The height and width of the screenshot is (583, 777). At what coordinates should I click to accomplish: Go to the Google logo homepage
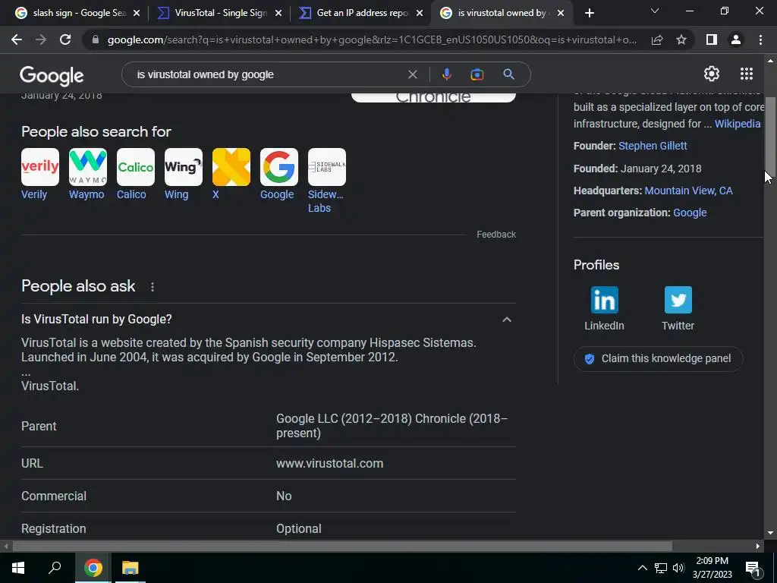click(x=52, y=76)
